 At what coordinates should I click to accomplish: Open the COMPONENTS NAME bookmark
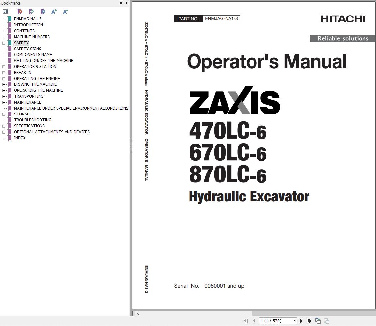[33, 55]
